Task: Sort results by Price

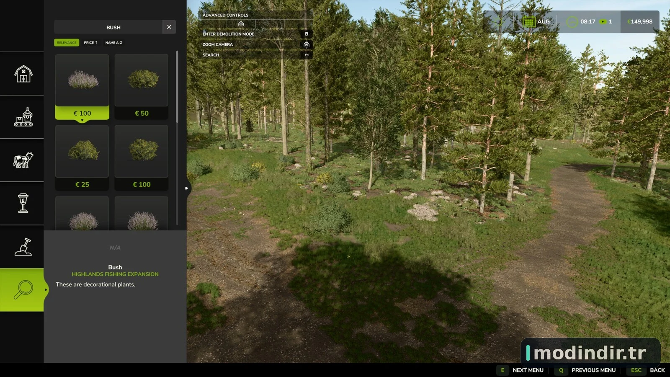Action: [90, 43]
